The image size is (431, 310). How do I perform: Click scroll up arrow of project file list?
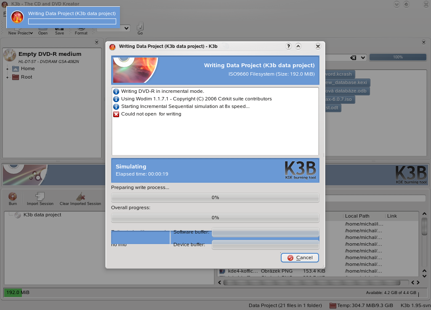pyautogui.click(x=424, y=214)
